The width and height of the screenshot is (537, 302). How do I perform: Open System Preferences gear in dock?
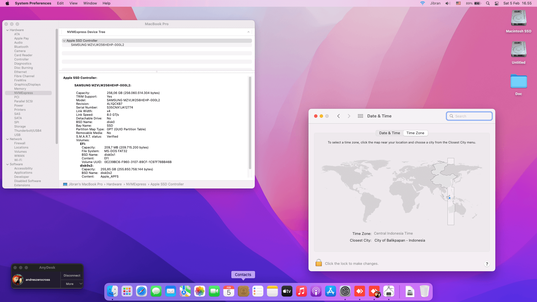345,291
